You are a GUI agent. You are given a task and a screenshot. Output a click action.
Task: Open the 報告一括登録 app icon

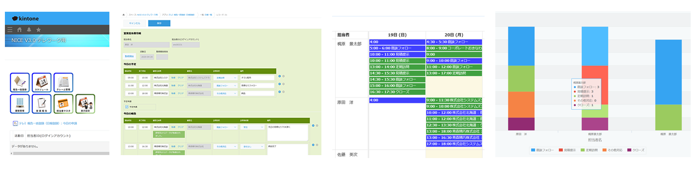click(20, 82)
